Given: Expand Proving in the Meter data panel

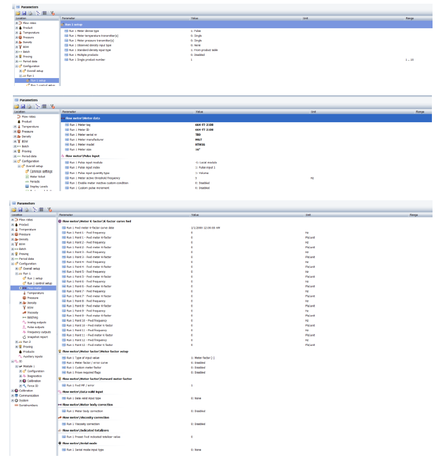Looking at the screenshot, I should [15, 151].
